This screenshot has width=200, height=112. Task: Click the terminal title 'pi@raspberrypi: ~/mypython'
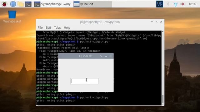[100, 22]
